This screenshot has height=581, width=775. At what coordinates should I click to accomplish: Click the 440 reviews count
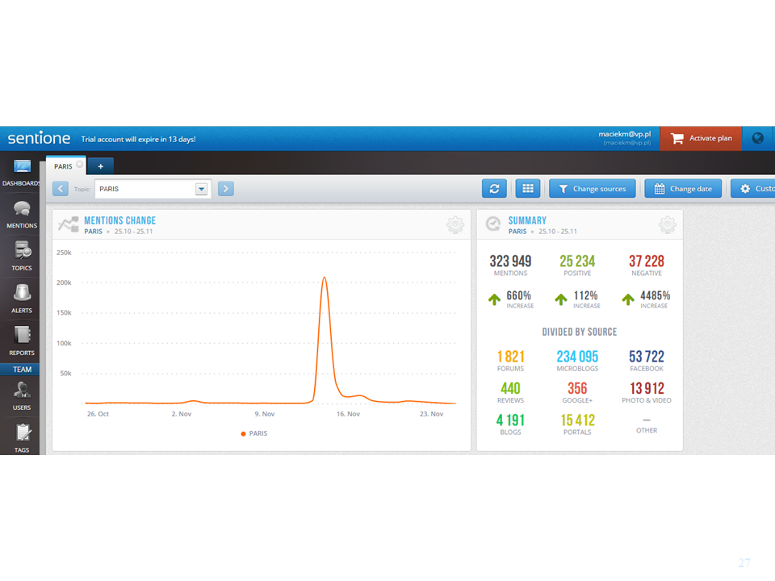(510, 388)
